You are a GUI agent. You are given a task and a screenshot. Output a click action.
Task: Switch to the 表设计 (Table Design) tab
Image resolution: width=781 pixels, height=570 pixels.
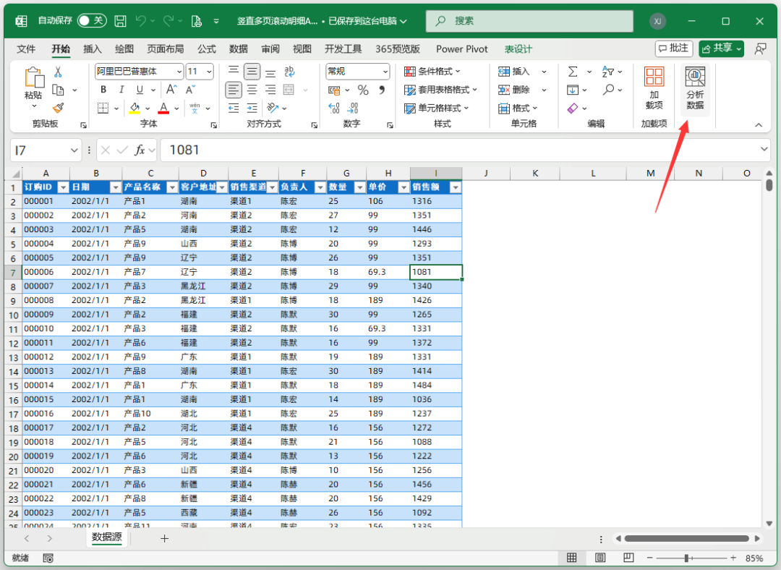point(518,49)
